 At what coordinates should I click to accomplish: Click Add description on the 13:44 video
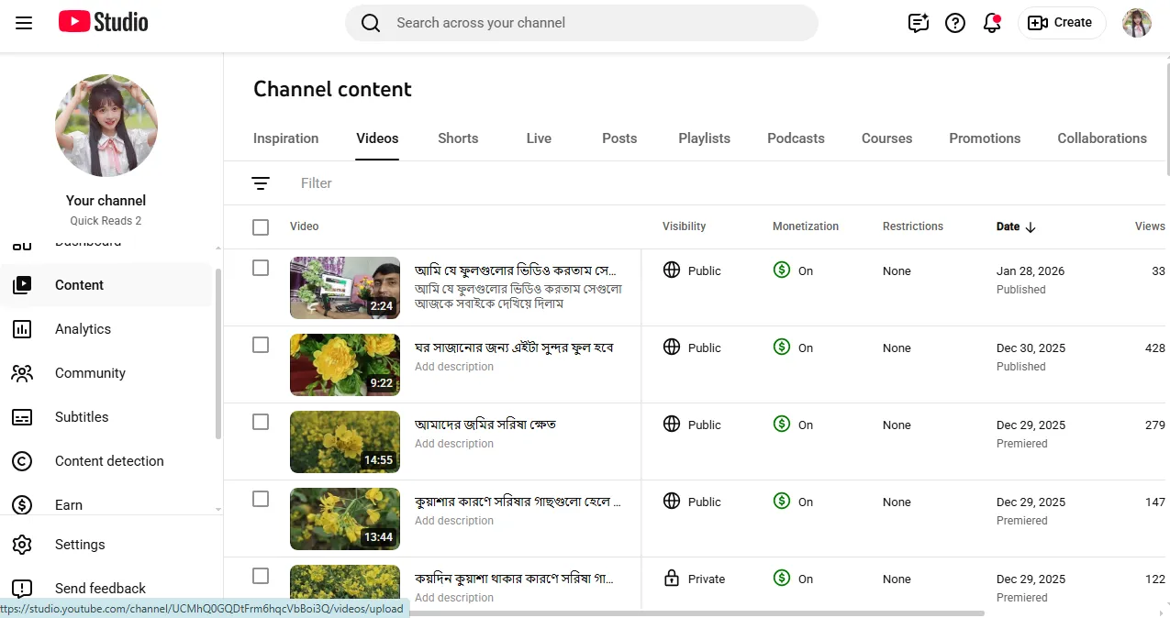click(454, 521)
